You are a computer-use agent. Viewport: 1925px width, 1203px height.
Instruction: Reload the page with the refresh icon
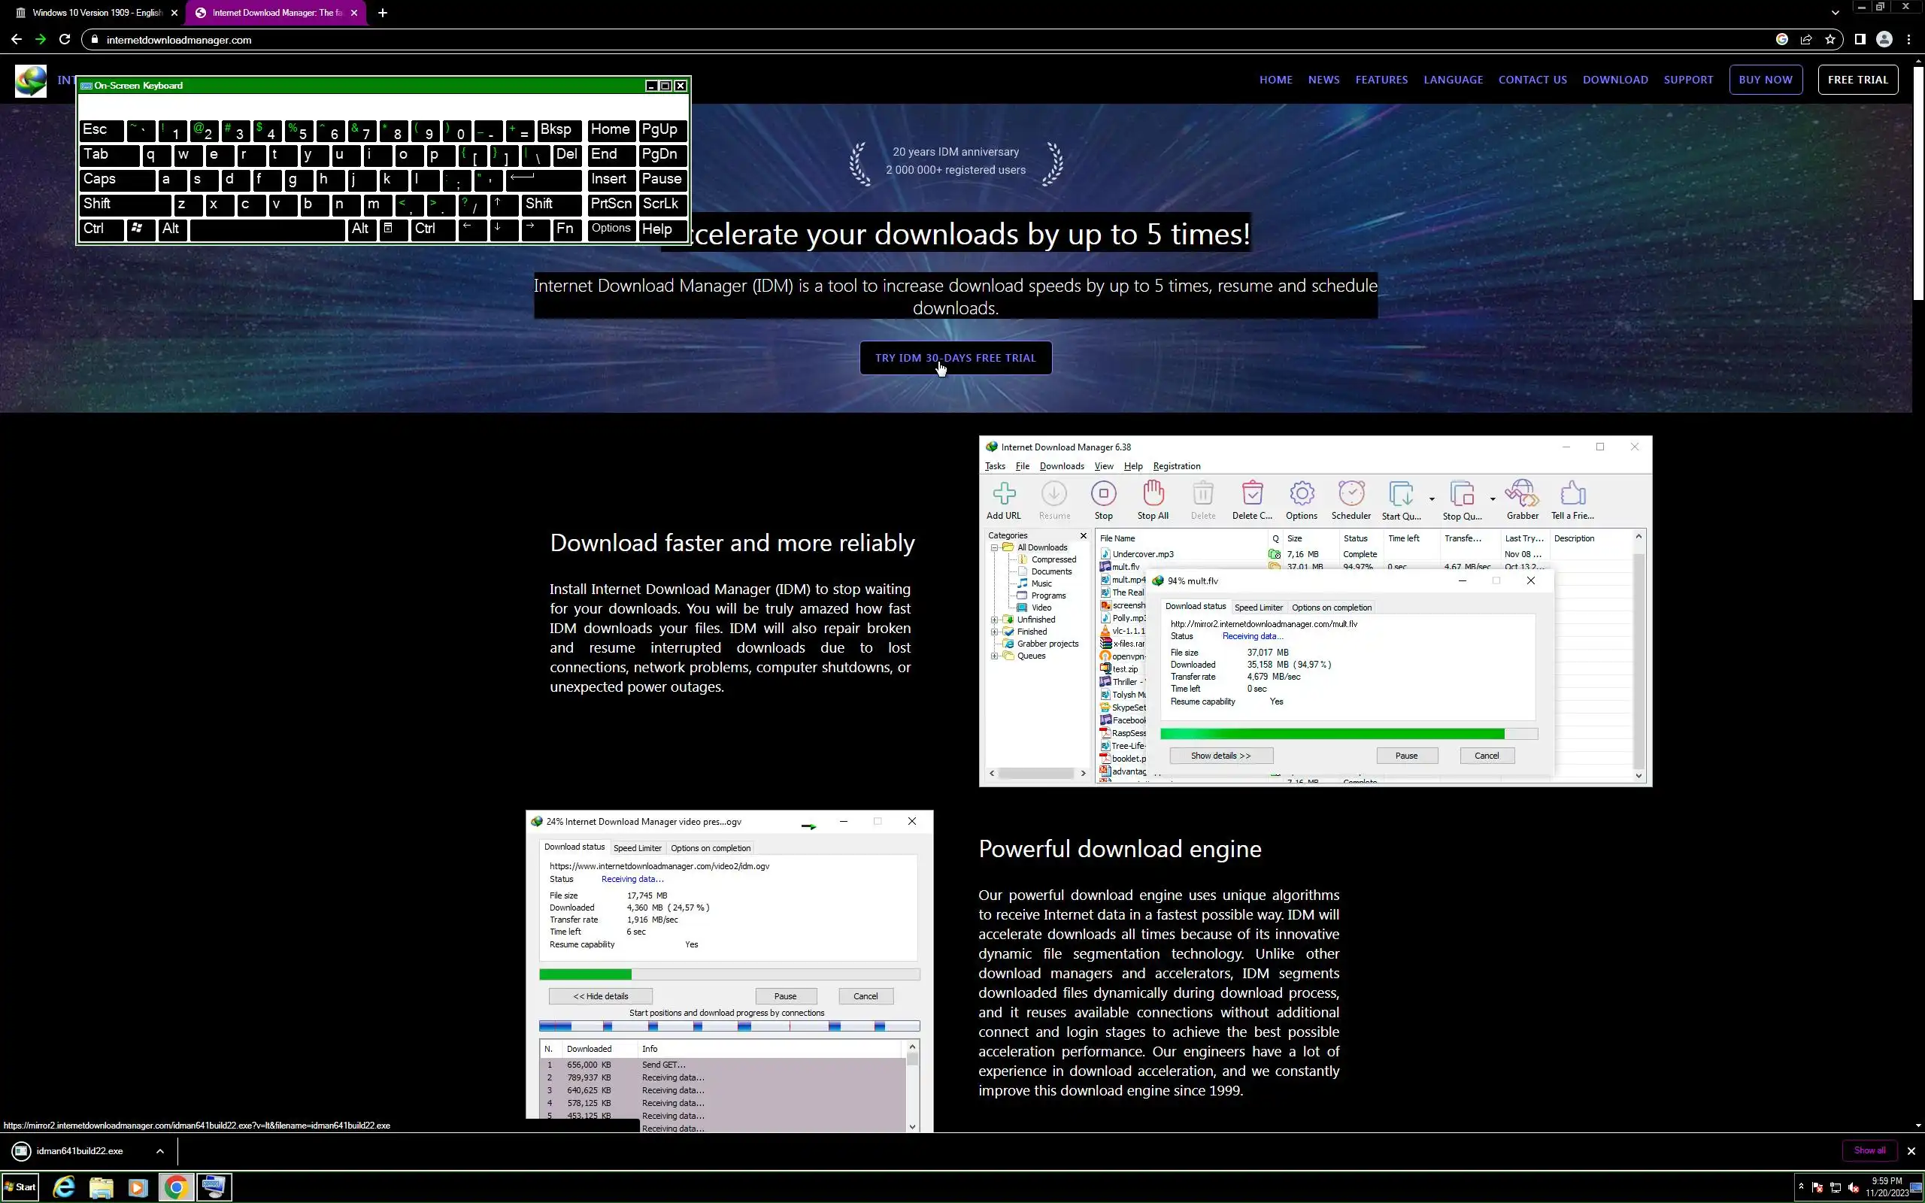(x=65, y=39)
